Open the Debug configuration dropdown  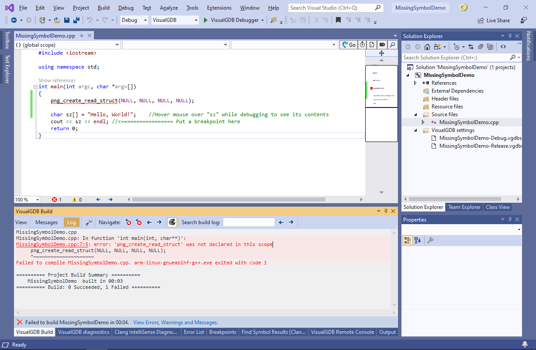(x=134, y=20)
